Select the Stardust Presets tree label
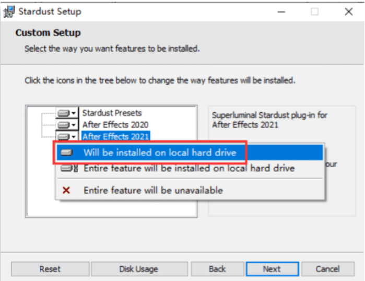 click(x=112, y=113)
